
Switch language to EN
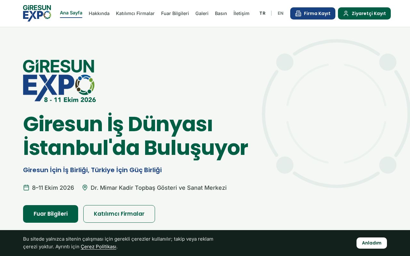point(281,13)
